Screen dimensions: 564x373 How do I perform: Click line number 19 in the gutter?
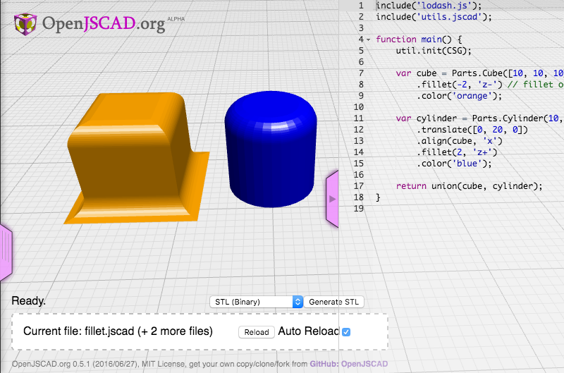359,209
